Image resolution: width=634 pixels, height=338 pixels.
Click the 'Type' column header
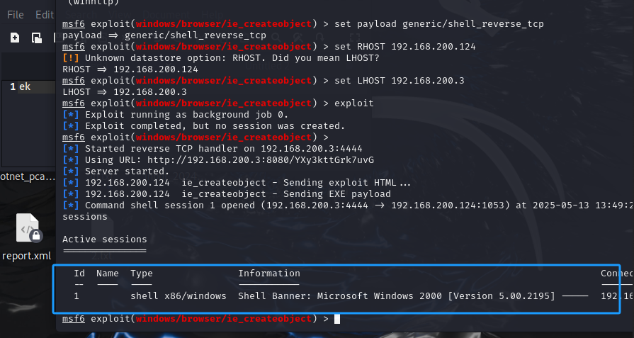tap(142, 274)
